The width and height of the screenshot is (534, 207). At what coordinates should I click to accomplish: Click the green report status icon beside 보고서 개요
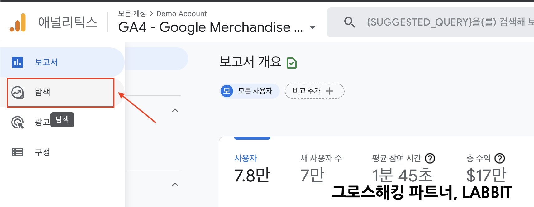tap(291, 63)
